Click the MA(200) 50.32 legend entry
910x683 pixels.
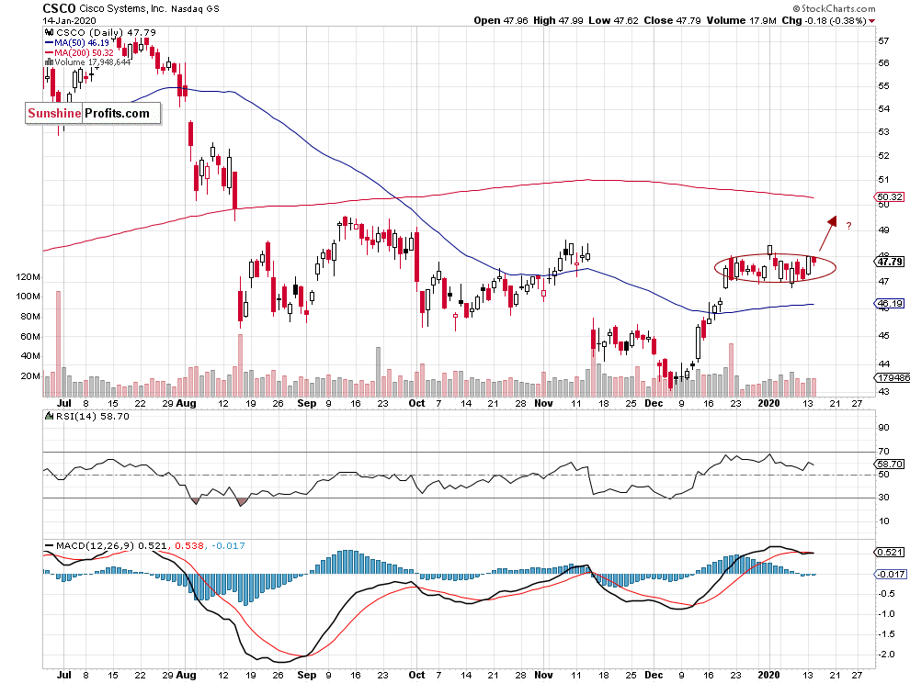(84, 52)
